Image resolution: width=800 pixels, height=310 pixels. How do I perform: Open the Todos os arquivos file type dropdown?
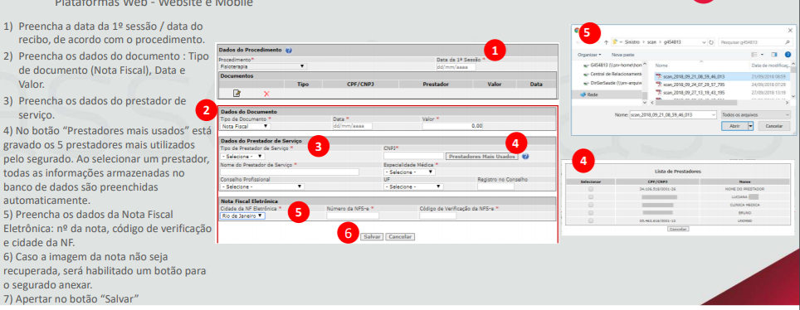tap(756, 115)
